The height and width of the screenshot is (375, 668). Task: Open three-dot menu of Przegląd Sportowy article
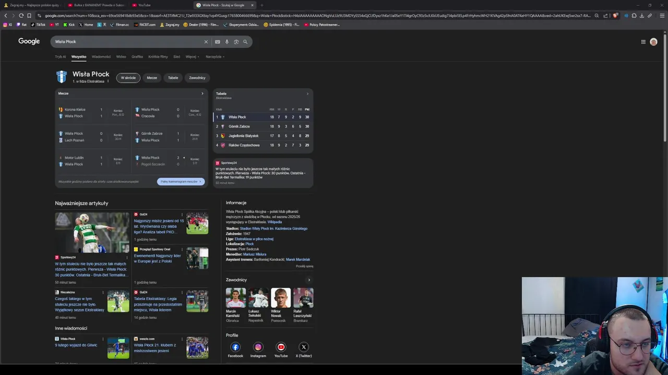(x=182, y=249)
